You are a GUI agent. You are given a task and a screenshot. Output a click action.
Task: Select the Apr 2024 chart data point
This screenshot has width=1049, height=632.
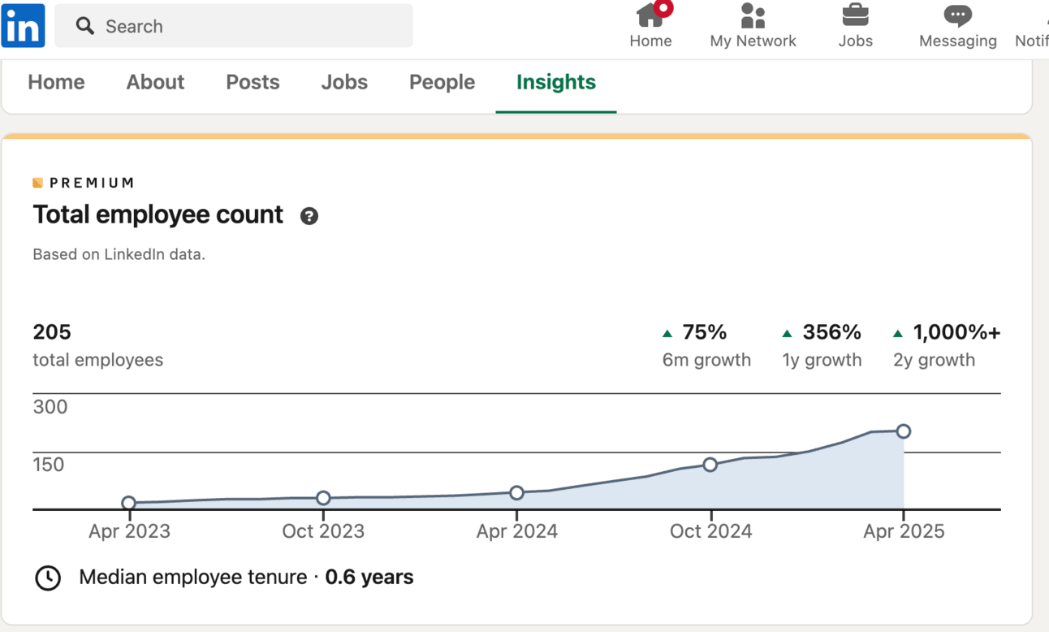click(517, 493)
